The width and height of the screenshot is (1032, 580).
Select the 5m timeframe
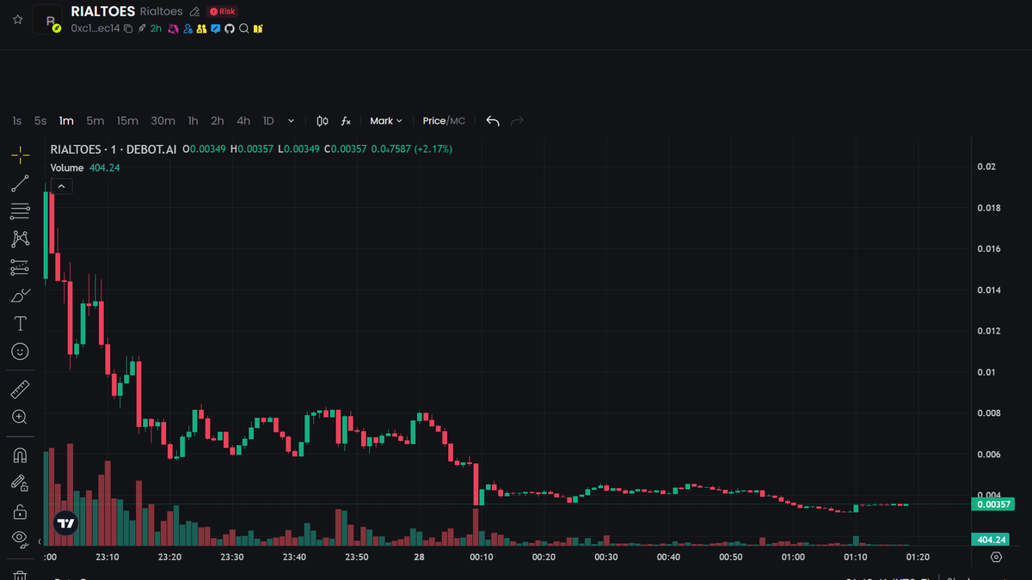[x=95, y=121]
